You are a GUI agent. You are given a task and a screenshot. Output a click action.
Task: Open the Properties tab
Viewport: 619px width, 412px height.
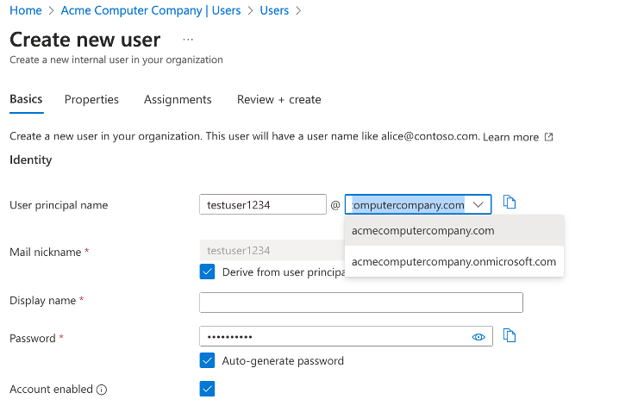[x=91, y=99]
